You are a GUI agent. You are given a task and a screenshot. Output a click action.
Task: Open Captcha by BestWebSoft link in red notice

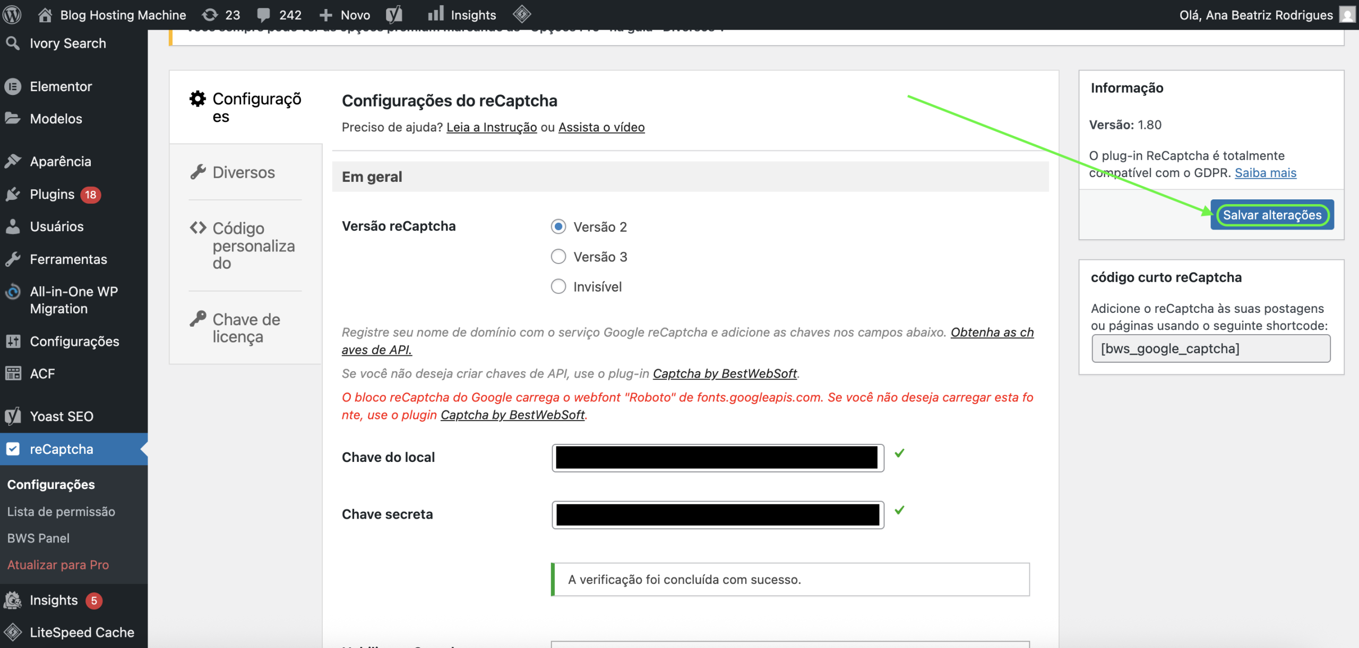[513, 415]
